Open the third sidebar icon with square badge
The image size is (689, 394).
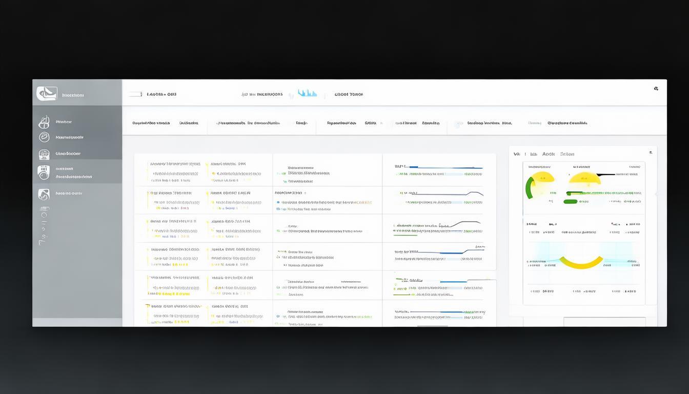point(45,154)
